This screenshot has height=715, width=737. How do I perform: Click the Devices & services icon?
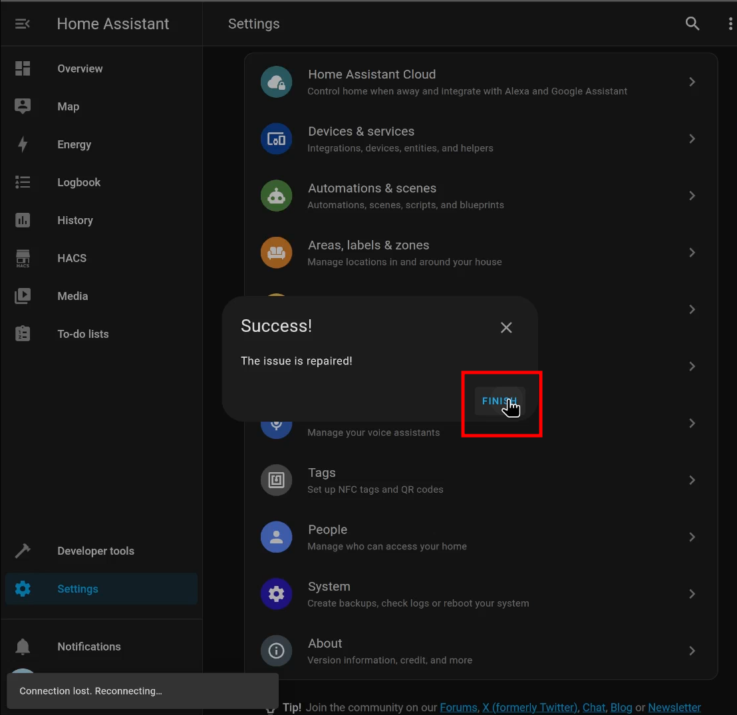(x=277, y=138)
